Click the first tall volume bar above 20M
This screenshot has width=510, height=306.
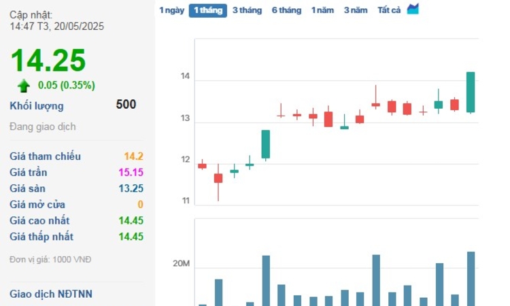[266, 280]
